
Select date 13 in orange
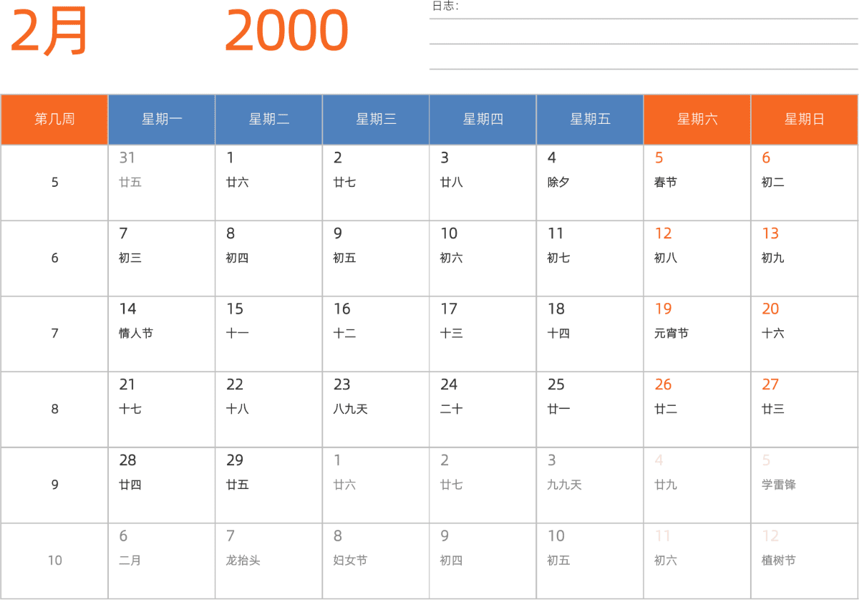[x=770, y=233]
